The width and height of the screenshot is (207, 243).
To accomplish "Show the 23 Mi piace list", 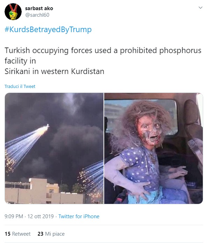I will pyautogui.click(x=51, y=234).
